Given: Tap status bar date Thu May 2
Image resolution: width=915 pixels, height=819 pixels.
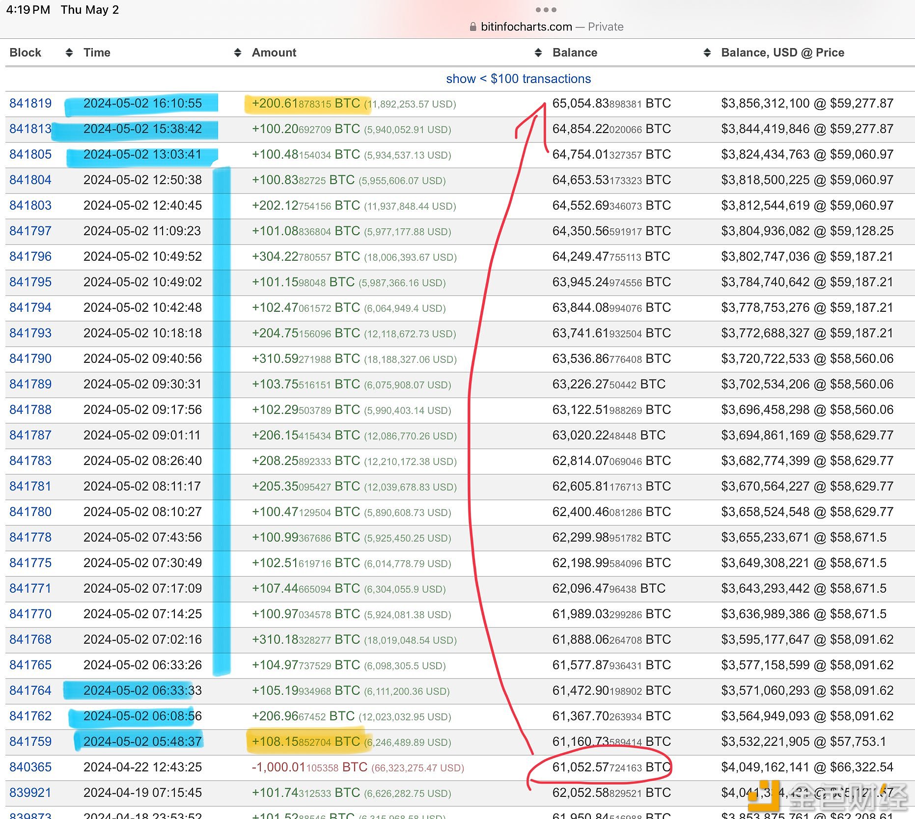Looking at the screenshot, I should coord(90,10).
